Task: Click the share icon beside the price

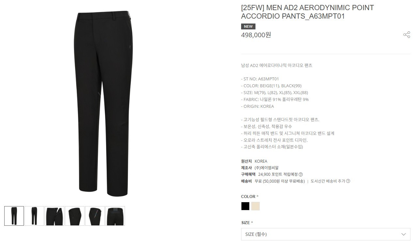Action: click(x=407, y=35)
